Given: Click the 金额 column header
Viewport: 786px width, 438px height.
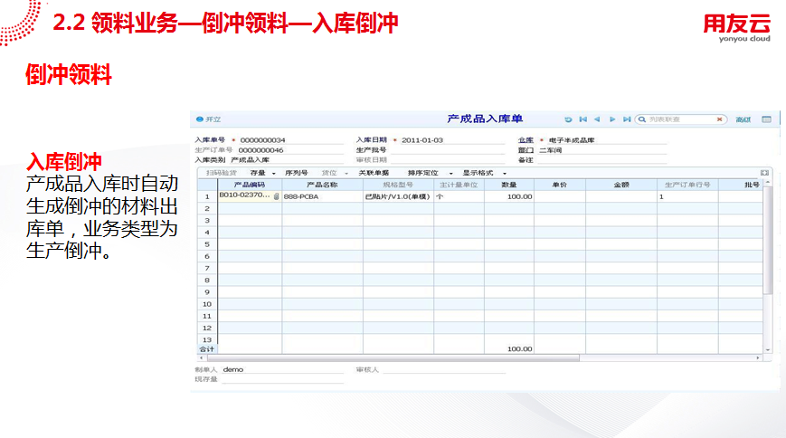Looking at the screenshot, I should tap(621, 185).
